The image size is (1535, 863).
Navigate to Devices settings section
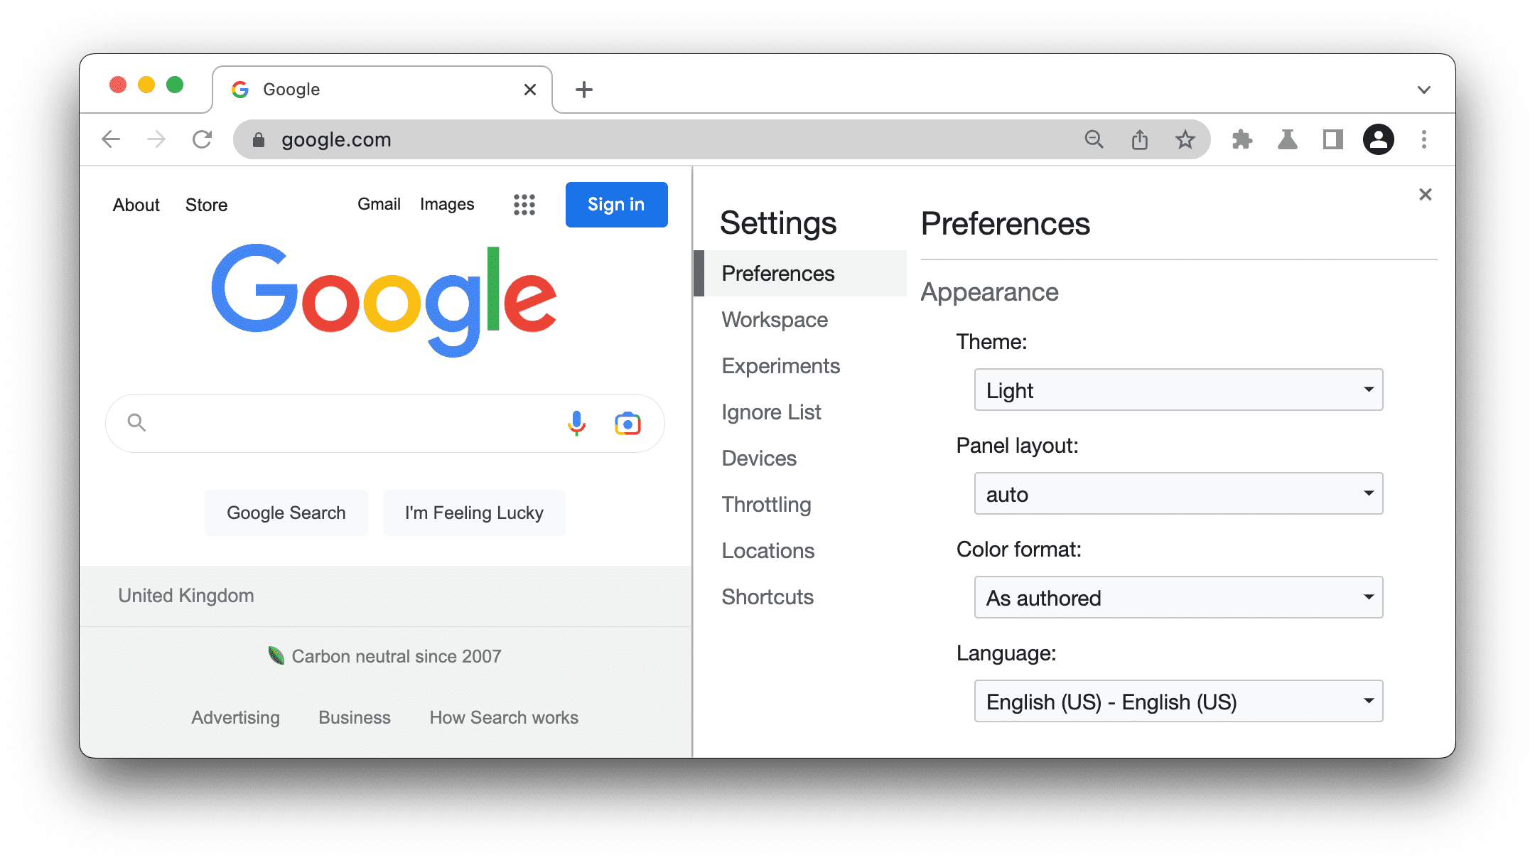pos(759,458)
